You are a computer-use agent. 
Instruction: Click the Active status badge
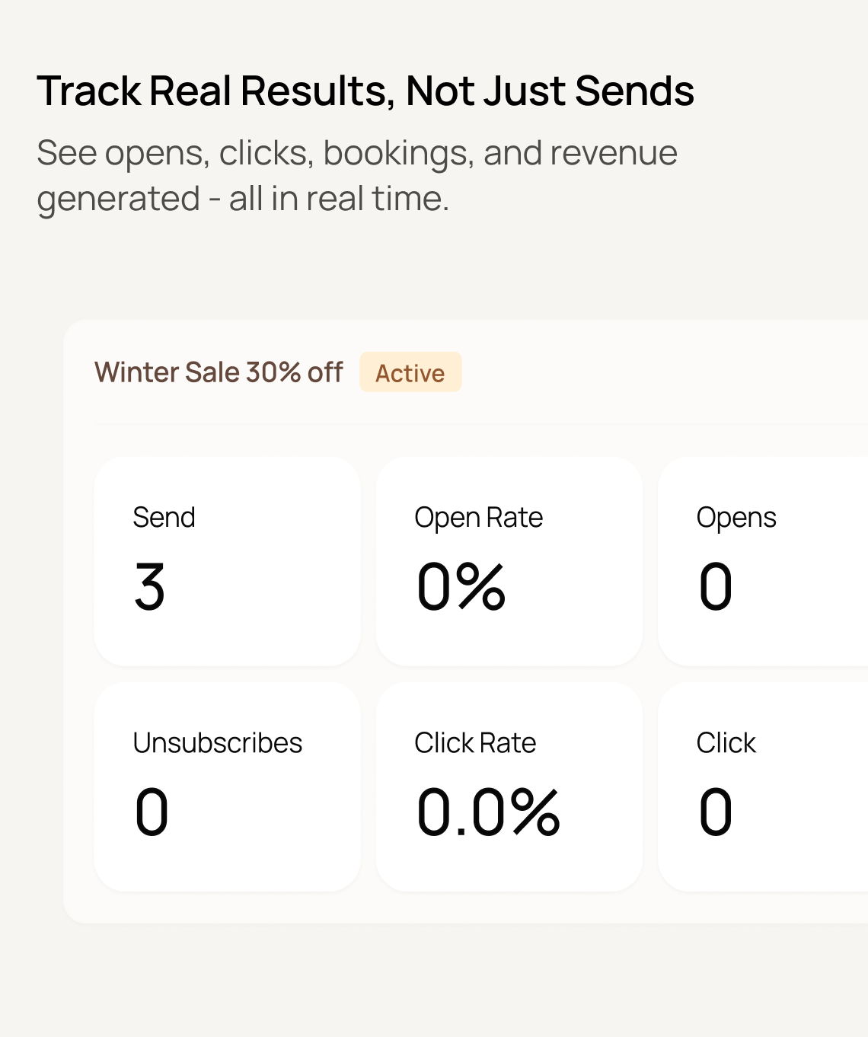coord(410,372)
